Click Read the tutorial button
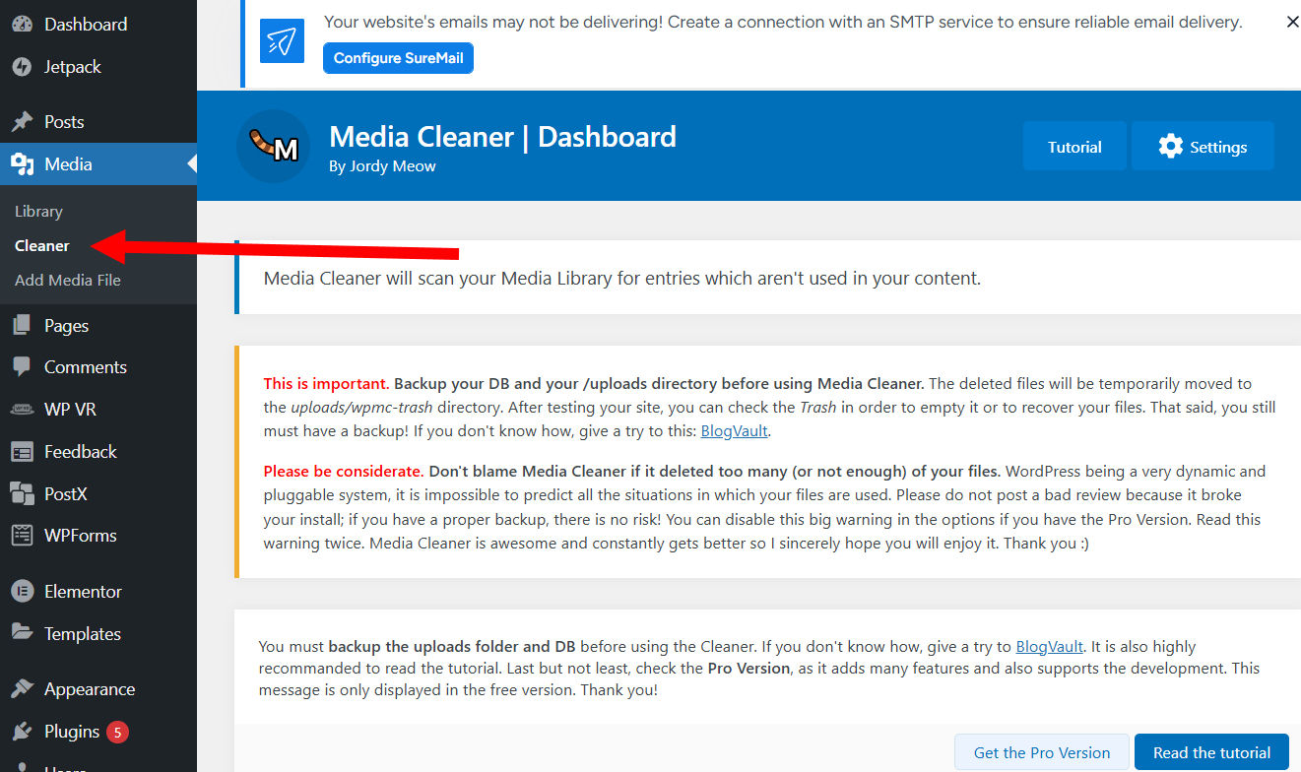Viewport: 1301px width, 772px height. [1211, 752]
